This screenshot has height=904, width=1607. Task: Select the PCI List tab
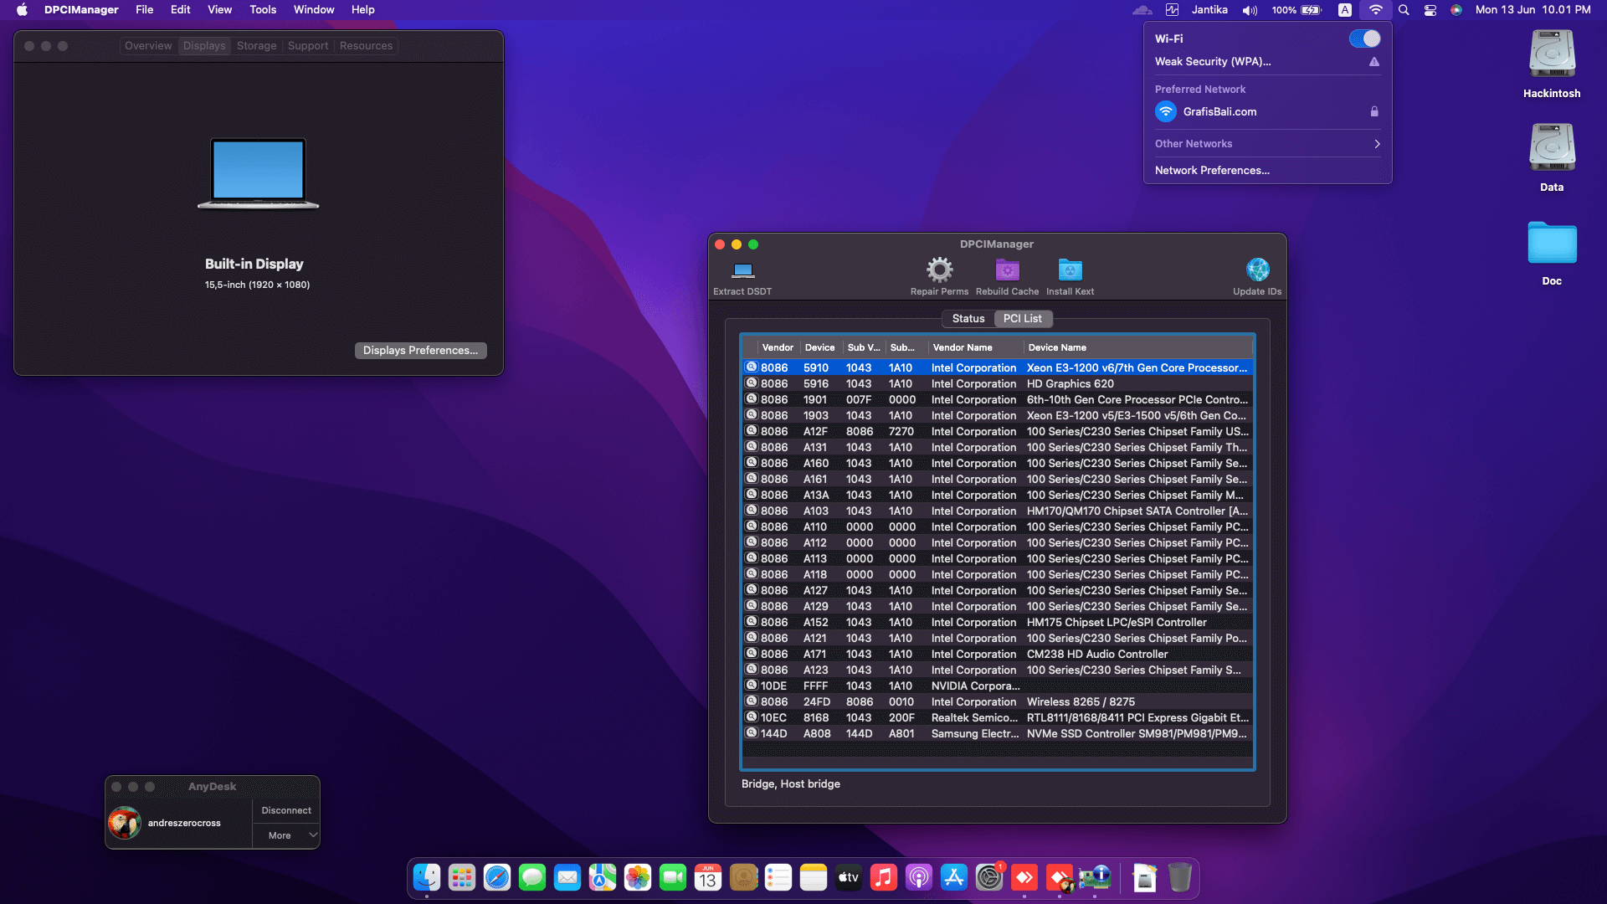(x=1023, y=319)
